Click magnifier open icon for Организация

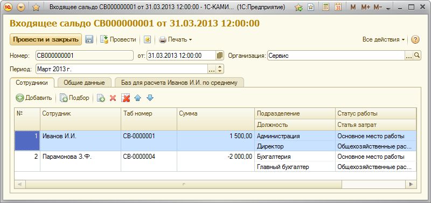coord(416,56)
